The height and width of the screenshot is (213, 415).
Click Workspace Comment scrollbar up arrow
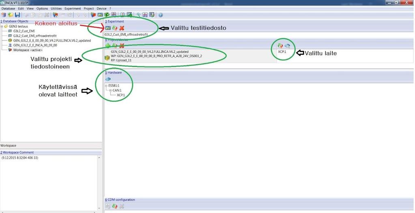[x=99, y=158]
